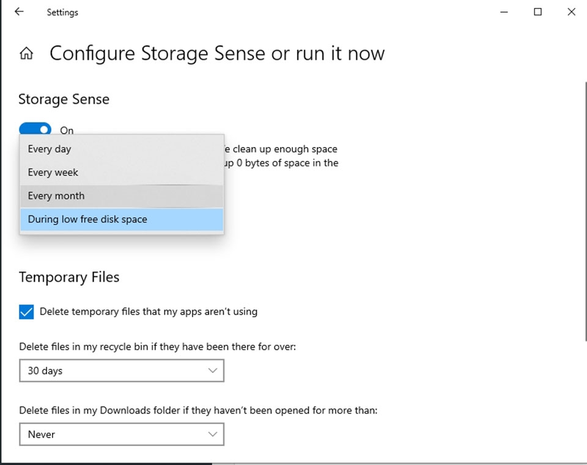Uncheck Delete temporary files checkbox
The height and width of the screenshot is (465, 587).
coord(26,312)
